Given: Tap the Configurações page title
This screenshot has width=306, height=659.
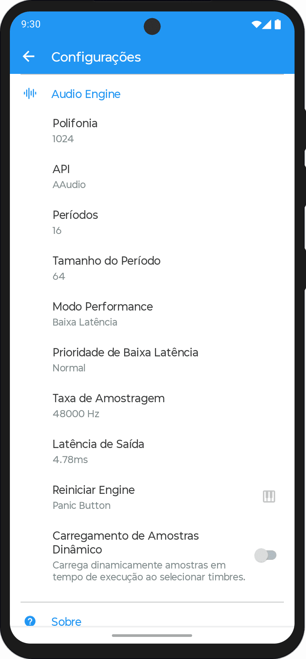Looking at the screenshot, I should [x=96, y=57].
